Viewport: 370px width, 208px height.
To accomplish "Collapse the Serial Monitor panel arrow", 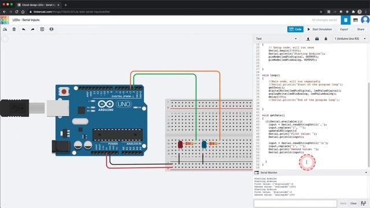I will [366, 173].
